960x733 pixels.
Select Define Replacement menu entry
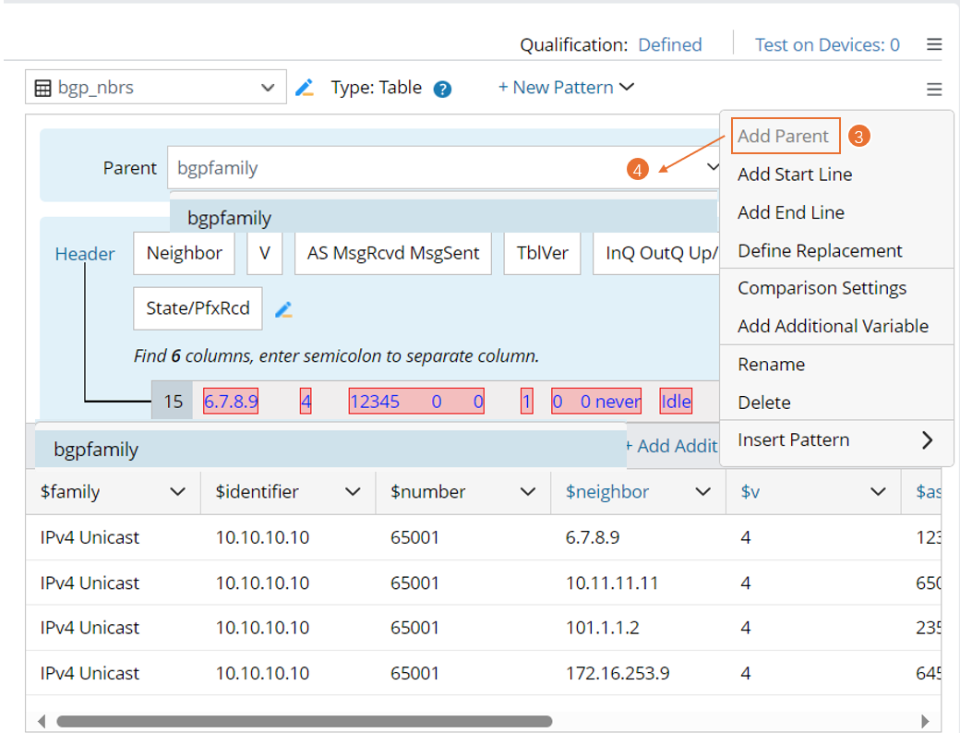pyautogui.click(x=820, y=251)
